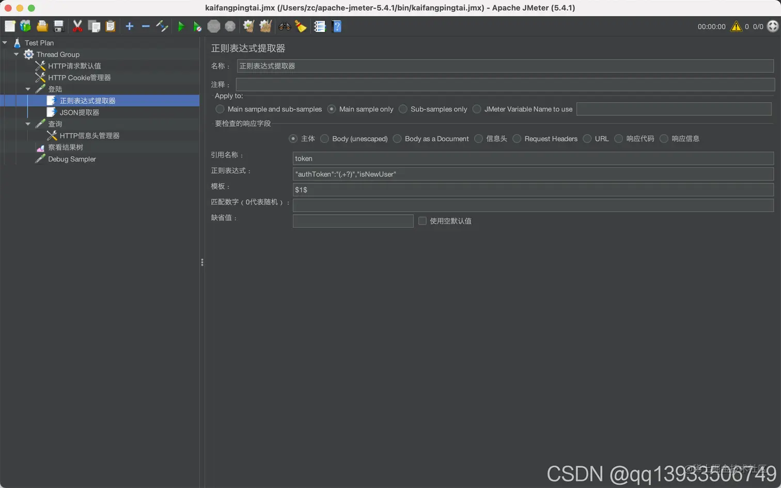Choose JMeter Variable Name to use
The width and height of the screenshot is (781, 488).
477,109
